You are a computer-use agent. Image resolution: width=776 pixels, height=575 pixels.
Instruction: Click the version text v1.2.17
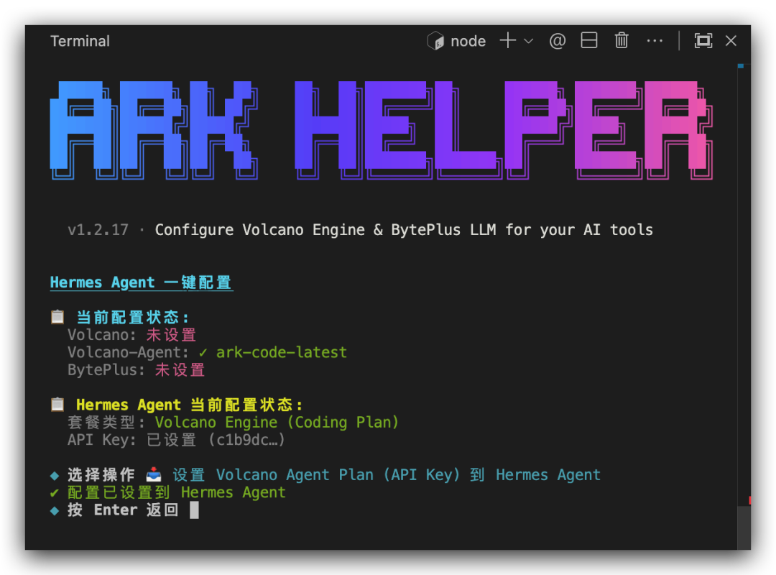[98, 230]
